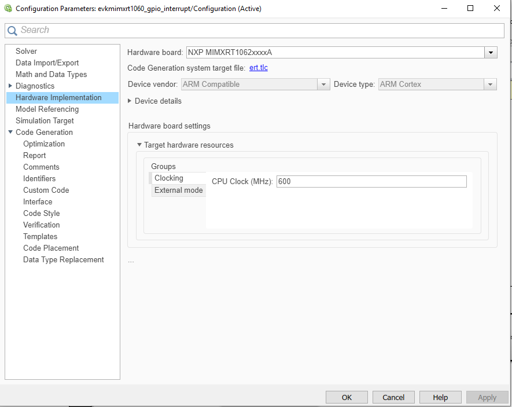Select Hardware Implementation in the tree

click(62, 98)
